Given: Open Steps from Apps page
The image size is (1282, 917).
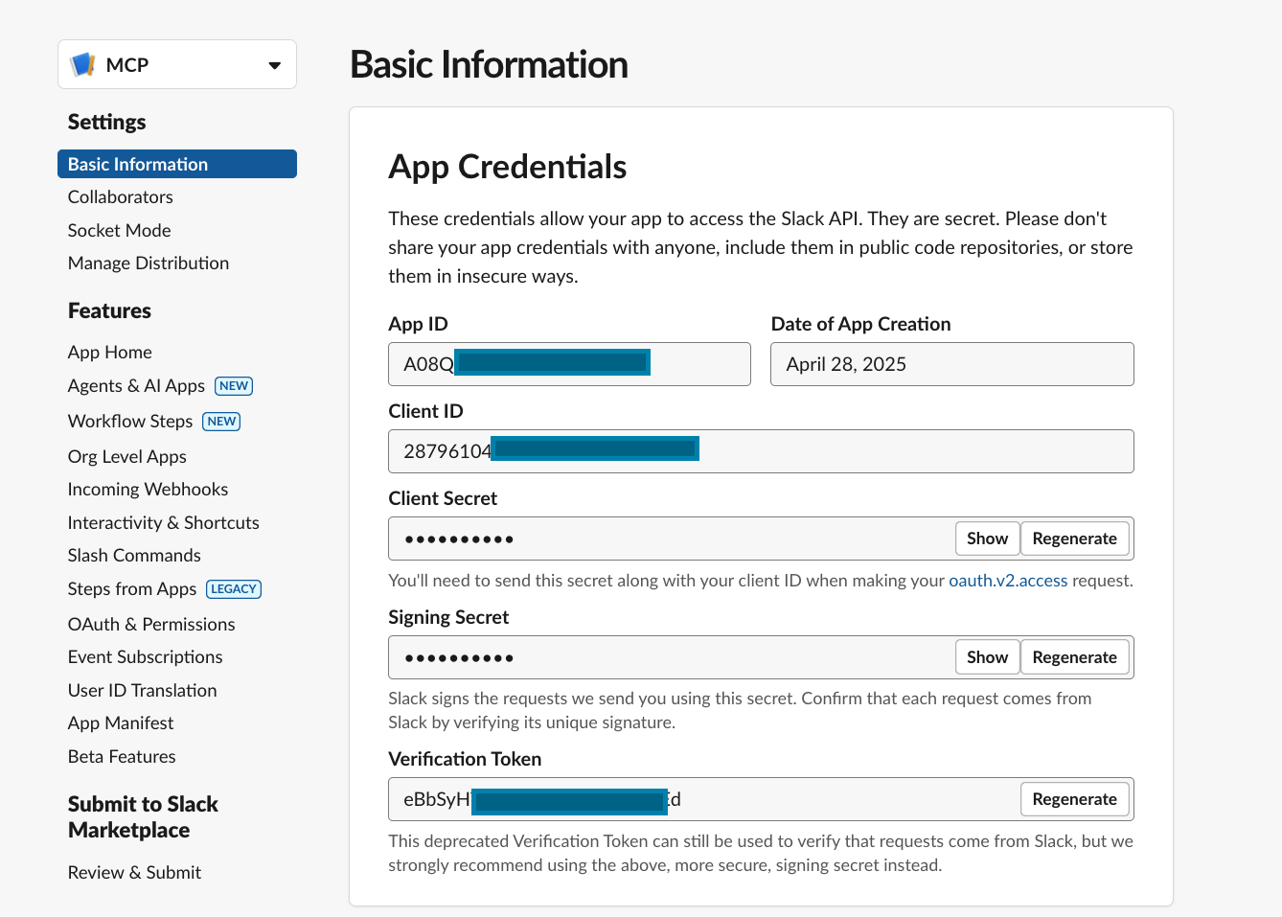Looking at the screenshot, I should [132, 588].
